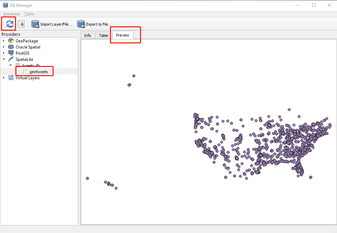This screenshot has width=337, height=233.
Task: Click the PostGIS elephant icon
Action: pos(11,53)
